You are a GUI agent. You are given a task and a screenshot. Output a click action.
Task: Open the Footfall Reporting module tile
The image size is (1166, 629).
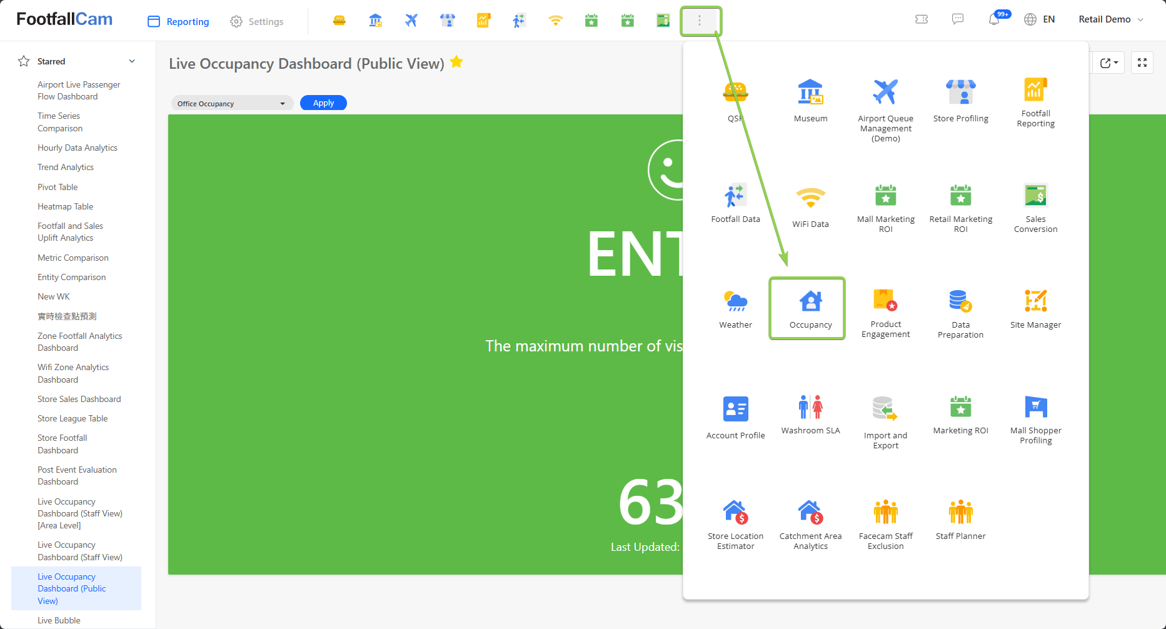pos(1035,103)
